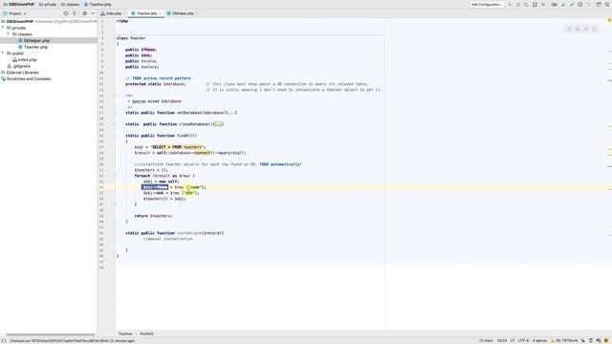
Task: Click the Run icon in the top toolbar
Action: [510, 4]
